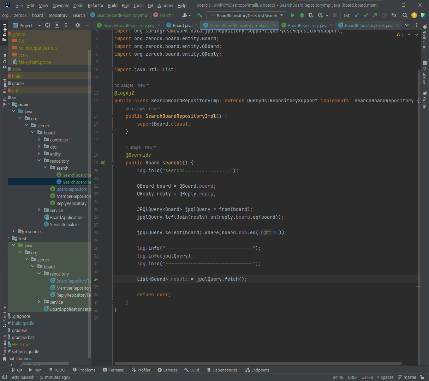
Task: Select BoardApplication in project tree
Action: point(66,217)
